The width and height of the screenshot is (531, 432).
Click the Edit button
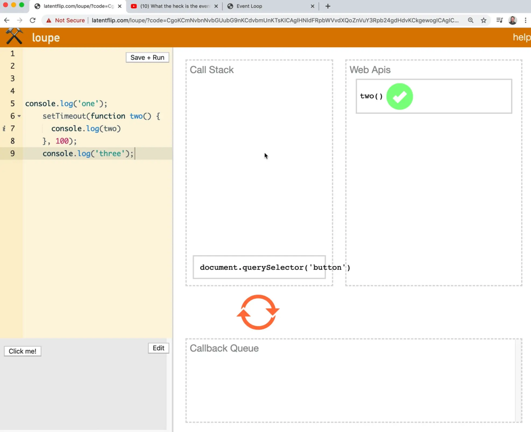[158, 348]
